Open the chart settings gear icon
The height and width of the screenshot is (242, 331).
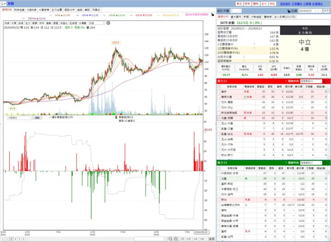108,23
